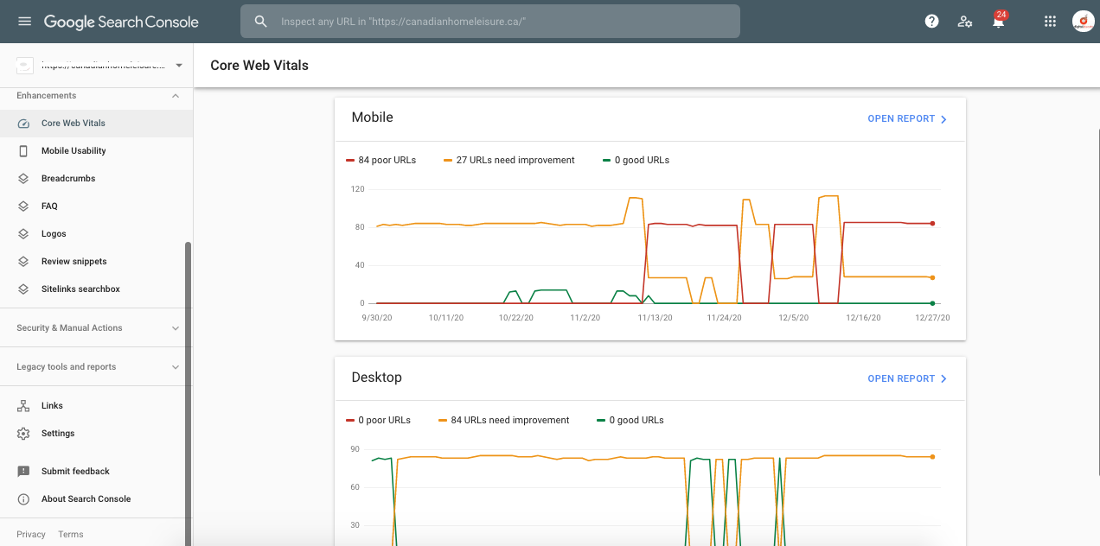
Task: Click the Mobile Usability phone icon
Action: point(23,151)
